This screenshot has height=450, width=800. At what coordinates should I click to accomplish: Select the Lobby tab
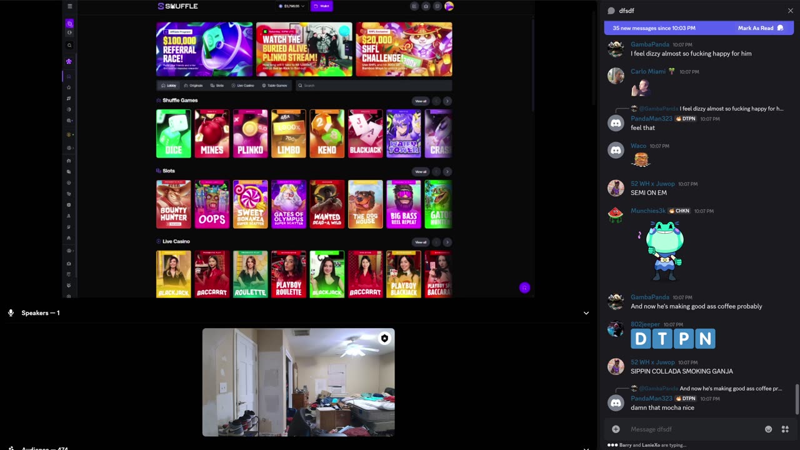169,86
